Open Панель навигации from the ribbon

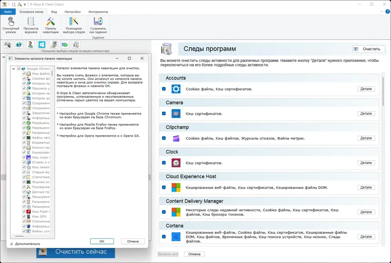(x=51, y=25)
